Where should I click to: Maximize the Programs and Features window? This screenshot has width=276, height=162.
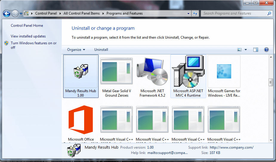coord(255,3)
